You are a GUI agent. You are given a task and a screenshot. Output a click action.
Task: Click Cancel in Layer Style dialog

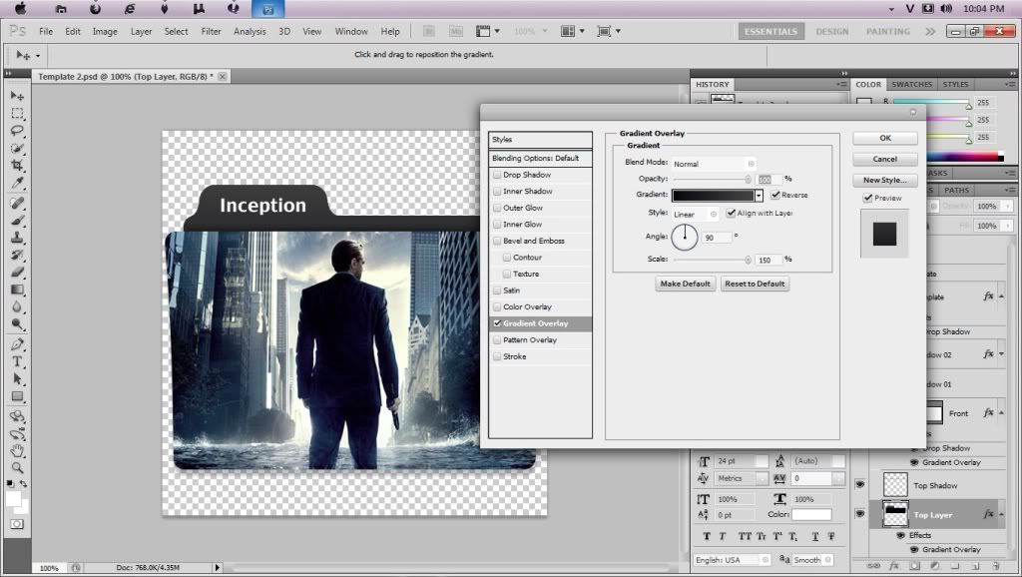click(885, 159)
